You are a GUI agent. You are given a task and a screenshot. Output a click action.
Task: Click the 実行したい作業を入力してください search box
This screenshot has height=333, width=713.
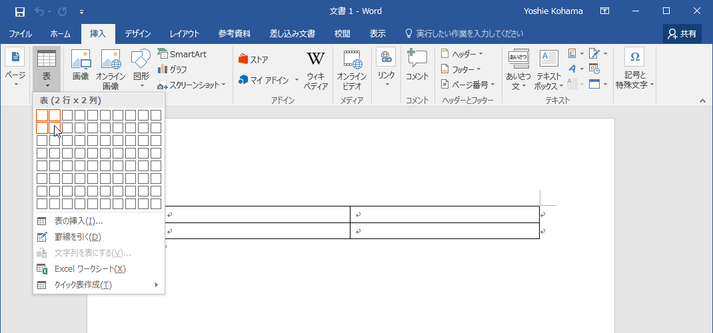(464, 33)
